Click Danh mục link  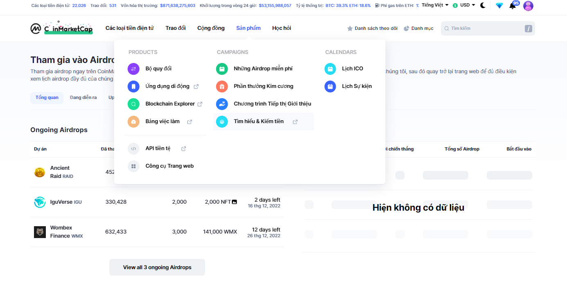point(422,29)
